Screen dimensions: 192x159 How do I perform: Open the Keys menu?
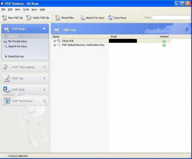pos(35,9)
